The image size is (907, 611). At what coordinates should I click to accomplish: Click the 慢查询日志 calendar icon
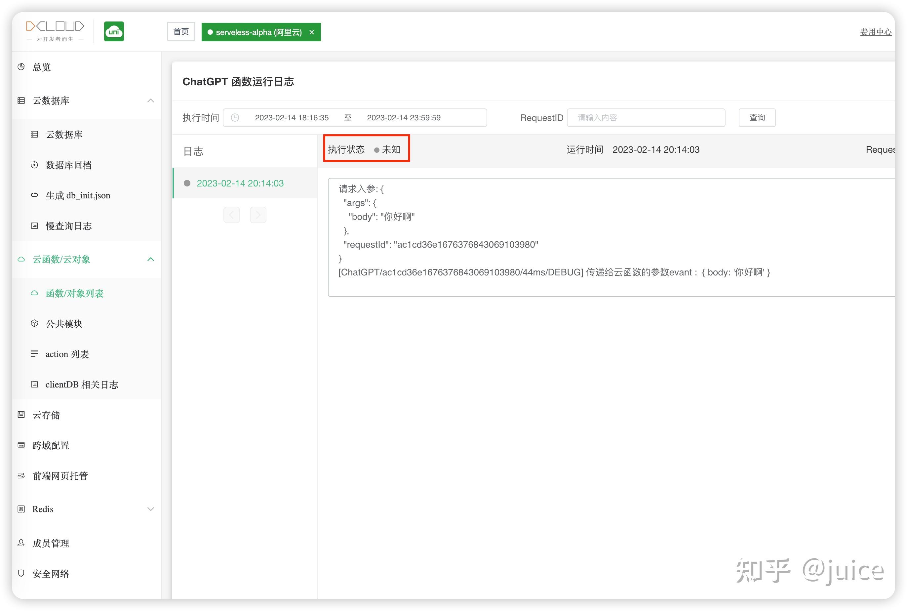click(34, 225)
